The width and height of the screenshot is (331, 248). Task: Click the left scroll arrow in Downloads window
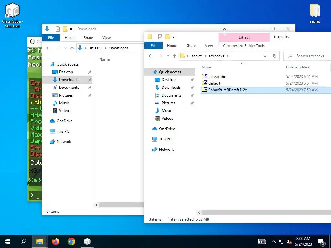tap(96, 205)
